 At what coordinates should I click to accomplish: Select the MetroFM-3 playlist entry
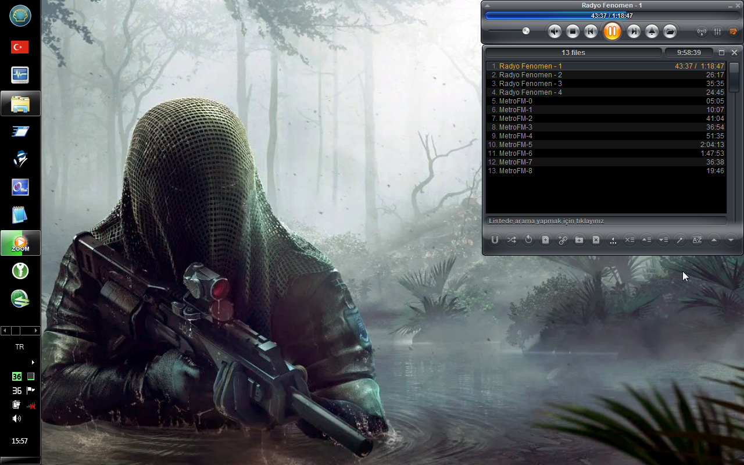point(606,127)
